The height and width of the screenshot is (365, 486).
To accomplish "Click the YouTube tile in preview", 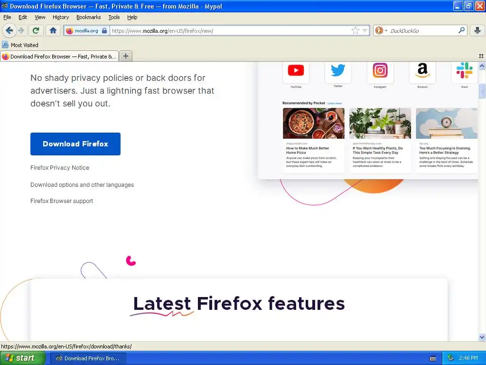I will pos(296,72).
